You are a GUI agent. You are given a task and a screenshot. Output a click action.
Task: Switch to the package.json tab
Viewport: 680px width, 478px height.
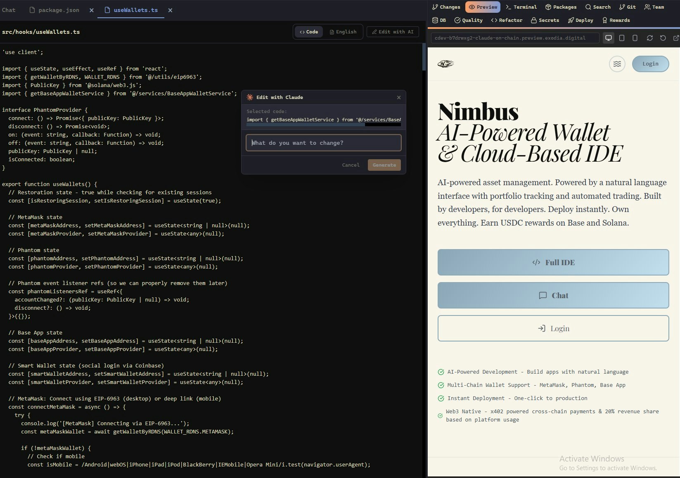59,10
